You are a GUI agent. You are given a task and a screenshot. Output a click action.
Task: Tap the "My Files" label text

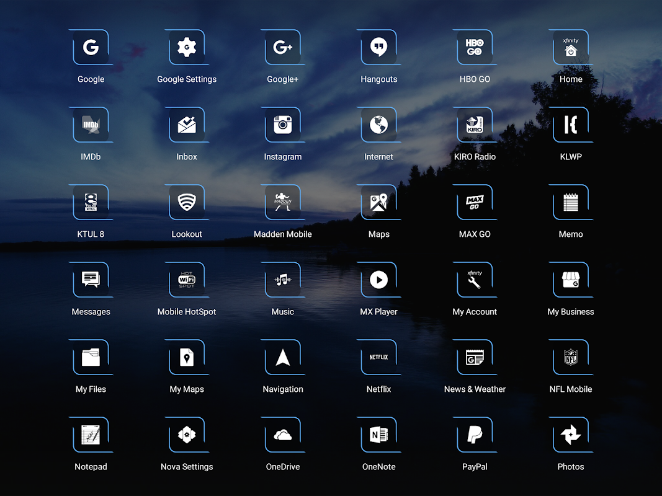click(x=91, y=389)
